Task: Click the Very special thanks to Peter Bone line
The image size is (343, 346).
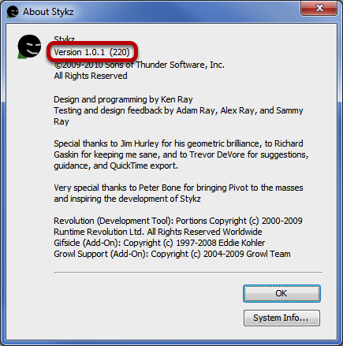Action: pos(178,188)
